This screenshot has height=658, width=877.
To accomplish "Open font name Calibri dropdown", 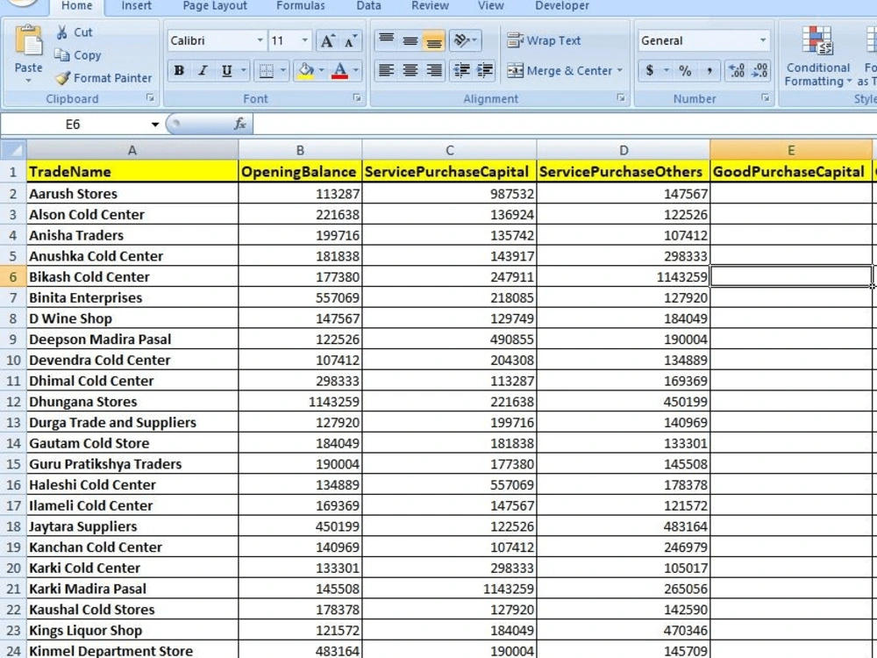I will pyautogui.click(x=260, y=40).
